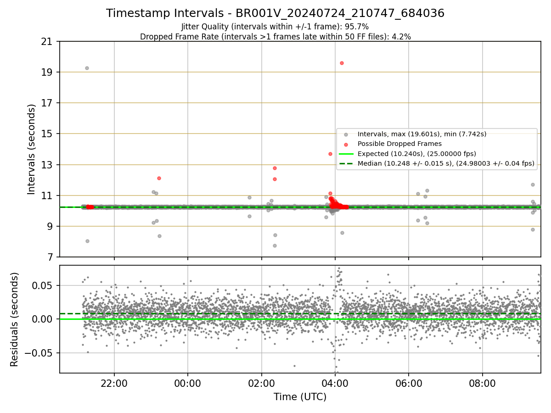Click the Dropped Frame Rate 4.2% subtitle
The height and width of the screenshot is (413, 551).
(275, 37)
